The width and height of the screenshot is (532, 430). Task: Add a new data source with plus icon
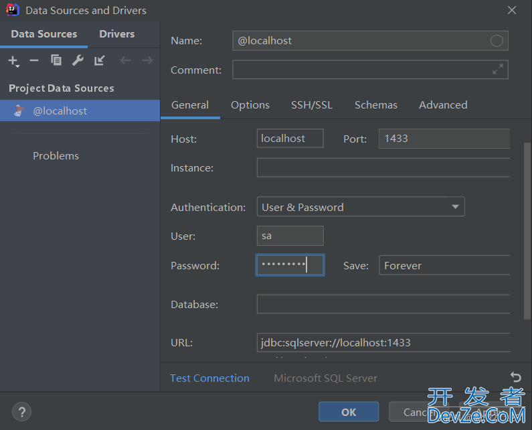pos(13,61)
